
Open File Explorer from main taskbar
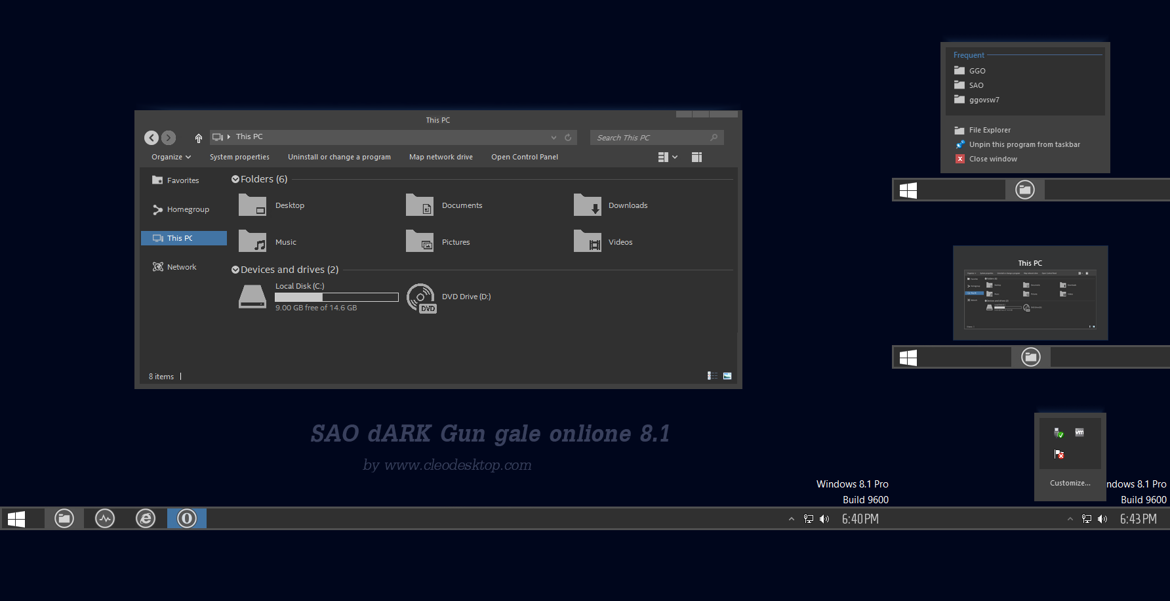[64, 518]
